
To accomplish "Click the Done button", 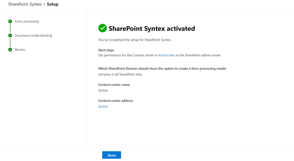I will pyautogui.click(x=111, y=155).
